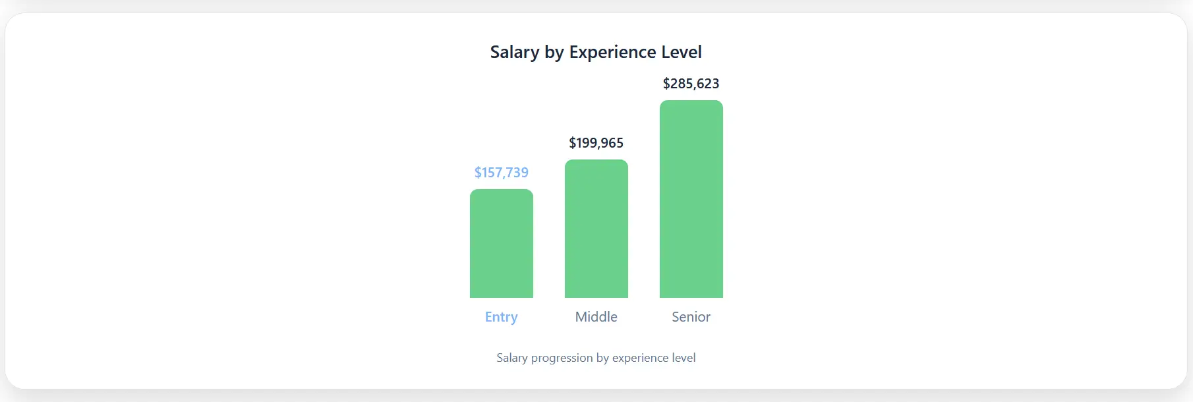Click the green Middle salary bar
The height and width of the screenshot is (402, 1193).
pyautogui.click(x=596, y=229)
